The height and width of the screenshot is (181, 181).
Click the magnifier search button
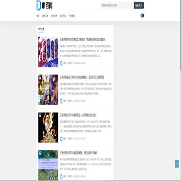tap(139, 6)
